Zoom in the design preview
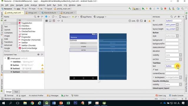 point(137,21)
